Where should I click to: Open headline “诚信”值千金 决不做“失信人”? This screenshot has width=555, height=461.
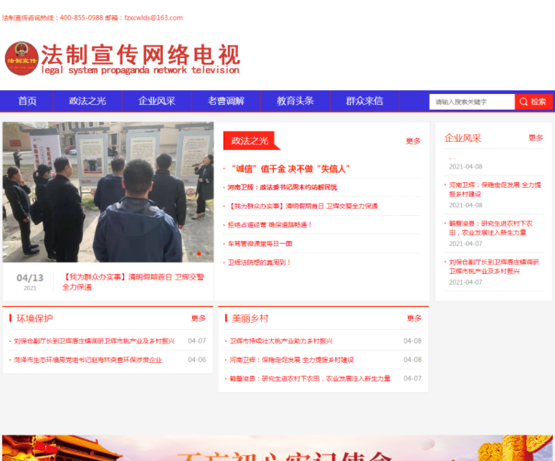pyautogui.click(x=290, y=169)
